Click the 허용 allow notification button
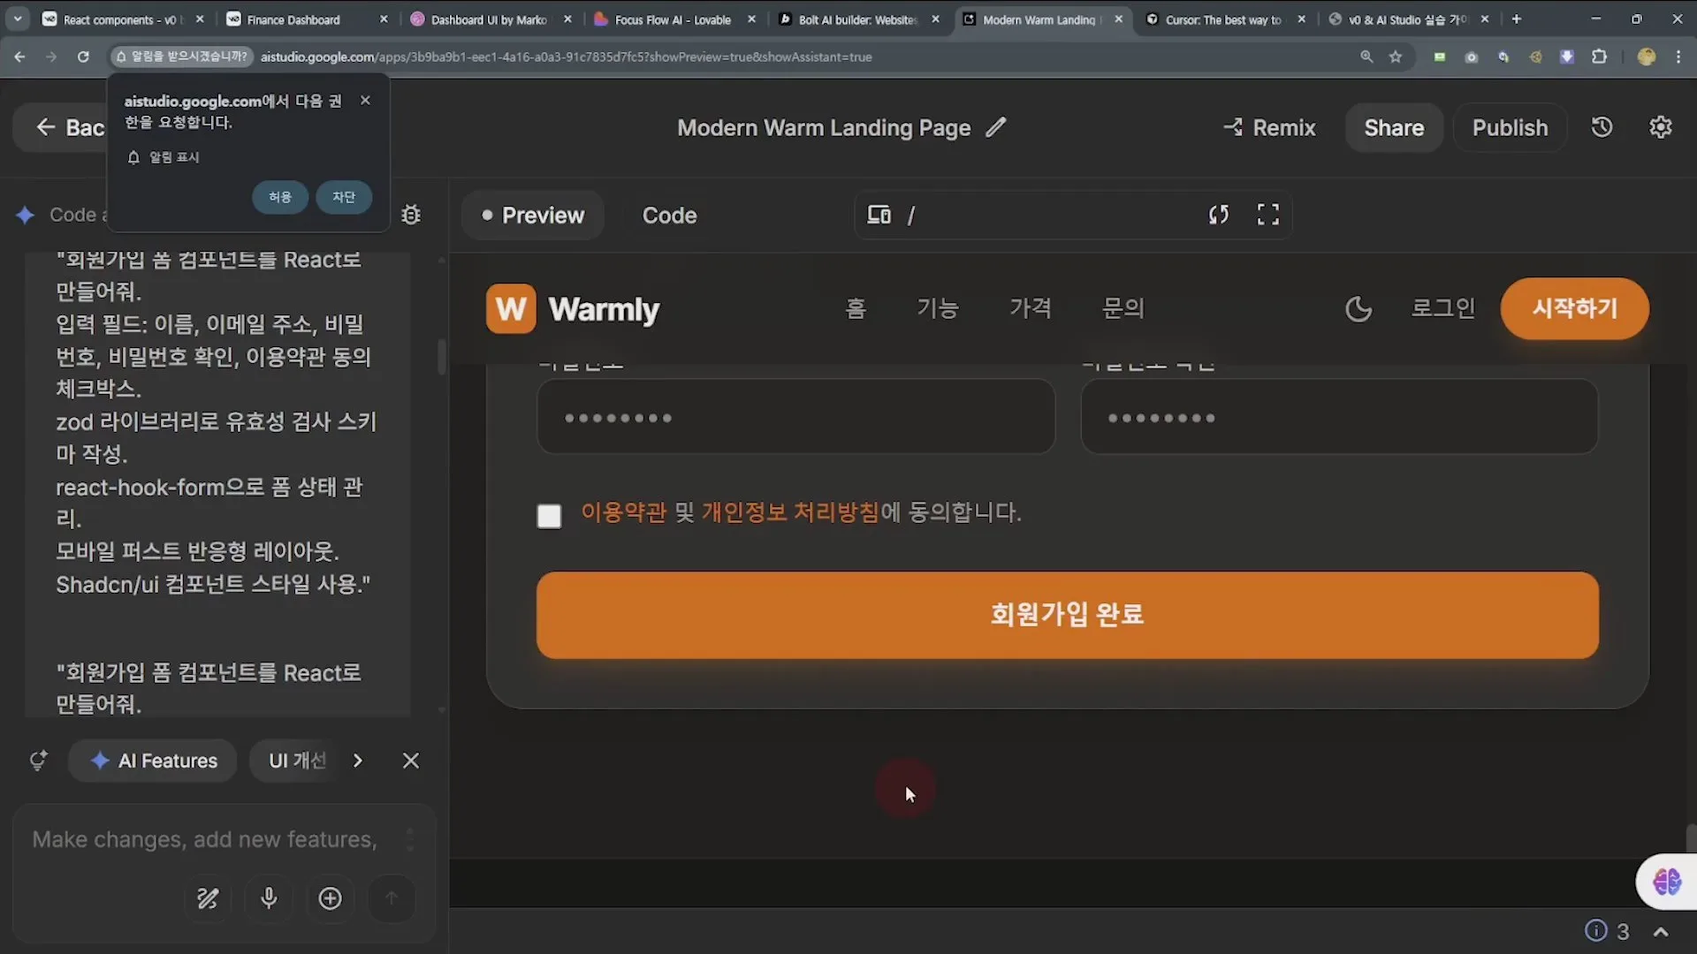 point(280,196)
